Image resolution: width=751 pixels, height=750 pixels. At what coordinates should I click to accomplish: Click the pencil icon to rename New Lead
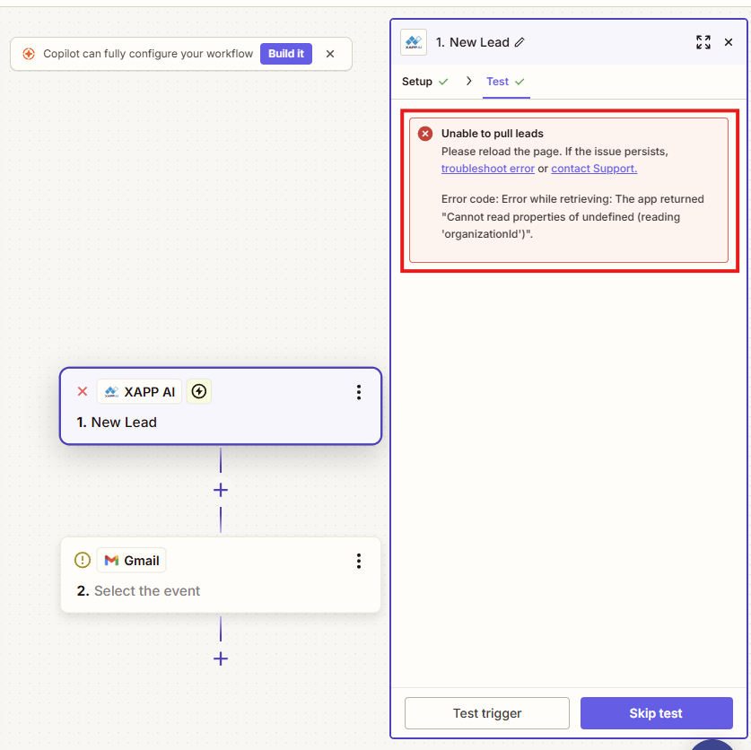pyautogui.click(x=520, y=42)
